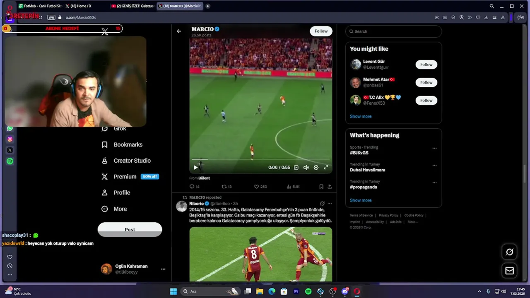Screen dimensions: 530x298
Task: Go back from MARCIO's profile
Action: pos(179,31)
